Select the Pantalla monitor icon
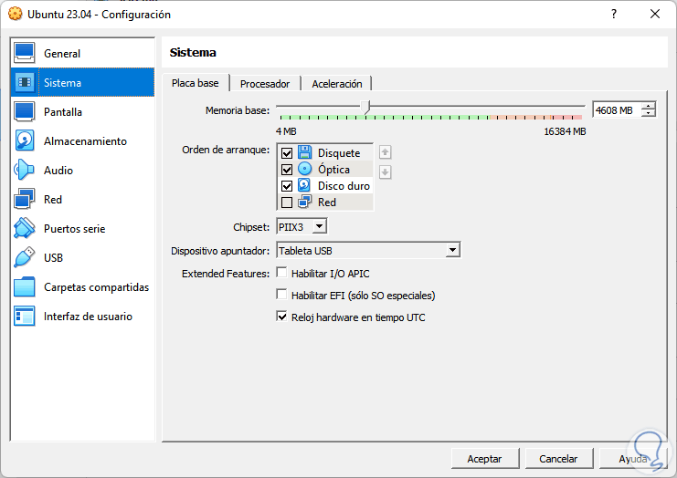 25,112
